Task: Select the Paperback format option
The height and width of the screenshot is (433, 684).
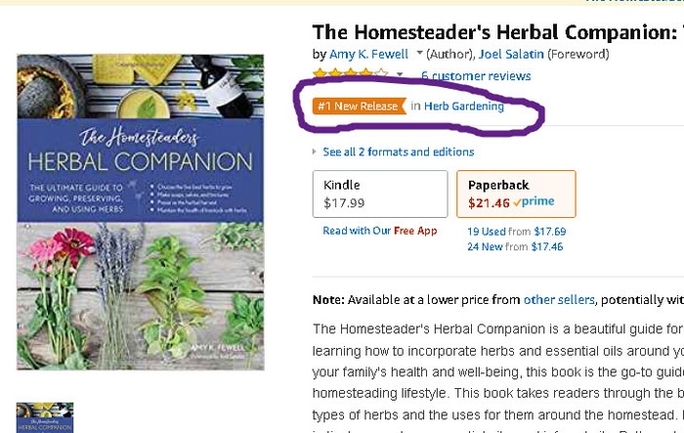Action: coord(515,194)
